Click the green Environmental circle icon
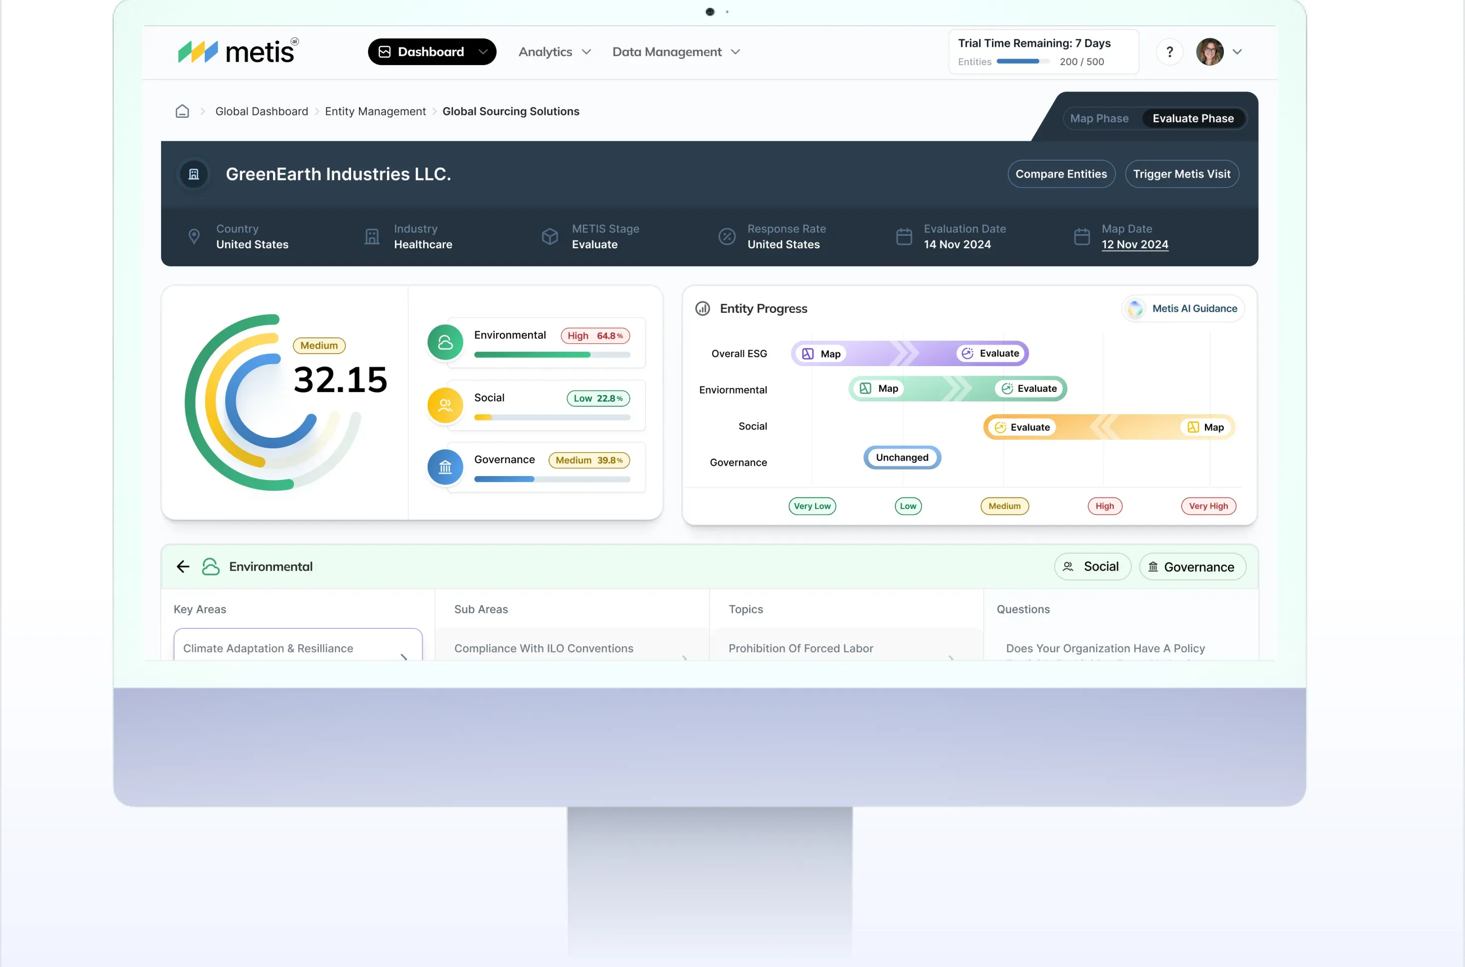This screenshot has height=967, width=1465. [445, 342]
